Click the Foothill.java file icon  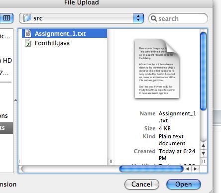tap(28, 43)
